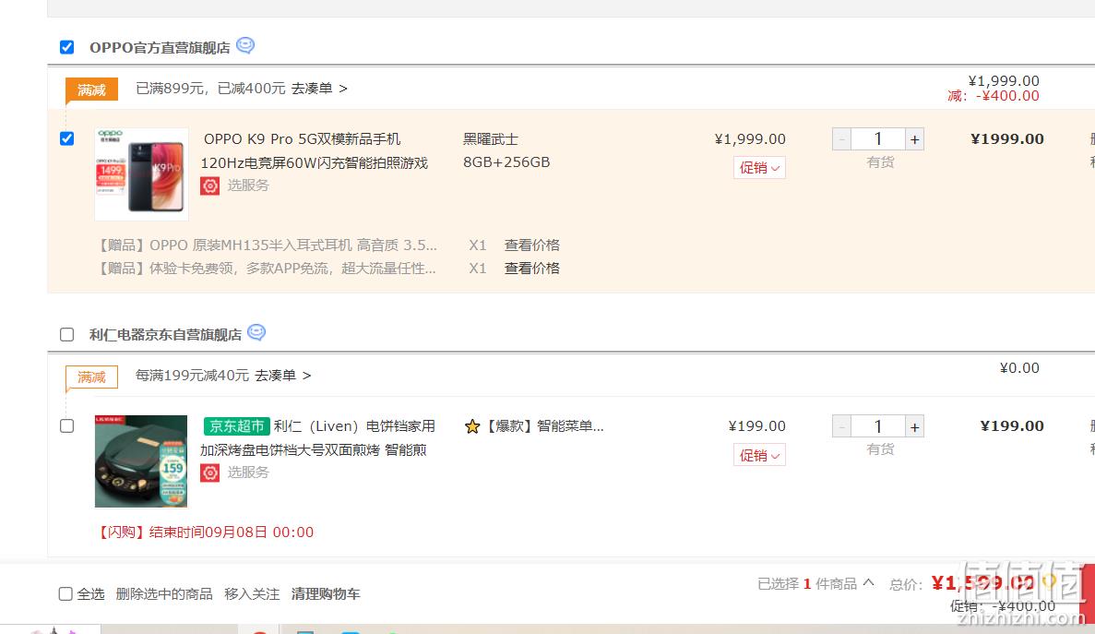Click the OPPO K9 Pro quantity field
1095x634 pixels.
[x=878, y=139]
